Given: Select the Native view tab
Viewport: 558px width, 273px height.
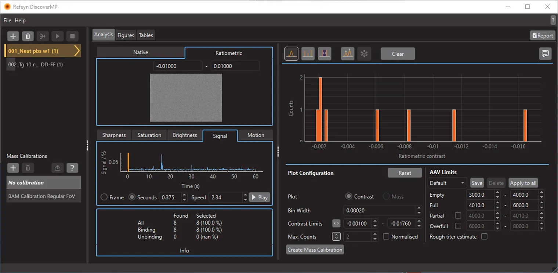Looking at the screenshot, I should (141, 52).
